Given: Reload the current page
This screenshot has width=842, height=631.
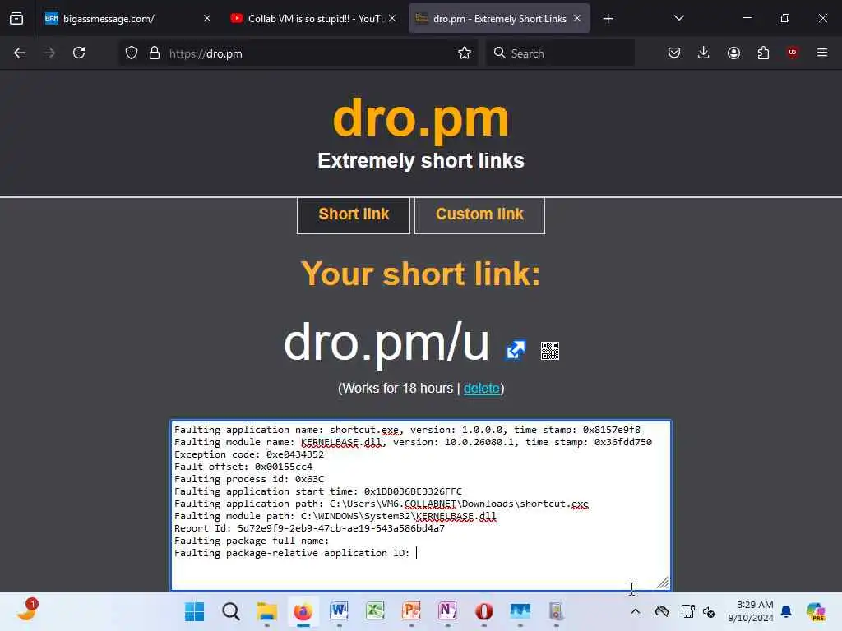Looking at the screenshot, I should pyautogui.click(x=79, y=53).
